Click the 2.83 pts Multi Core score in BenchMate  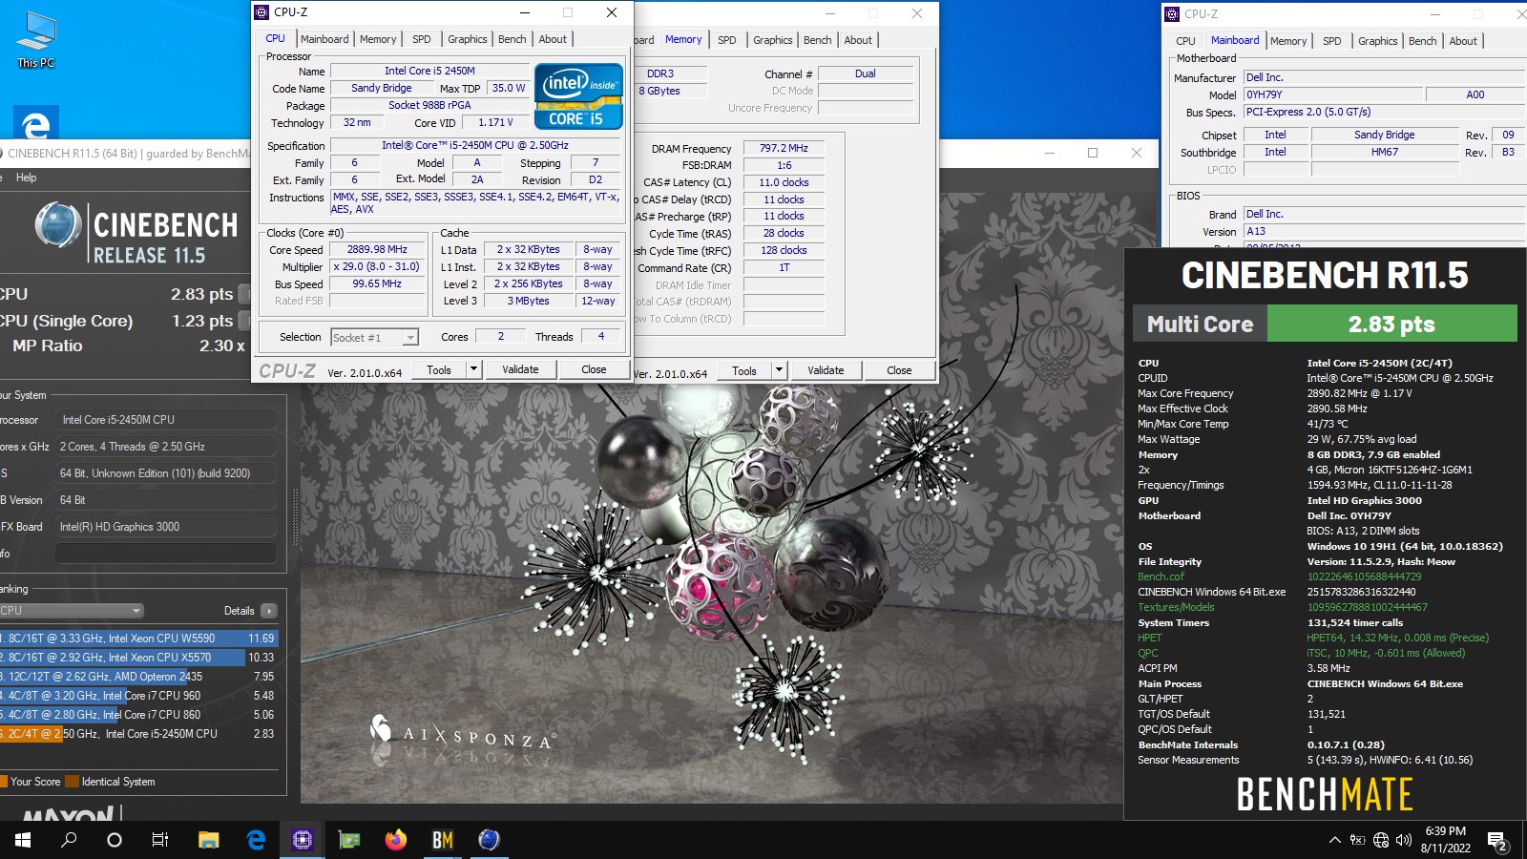coord(1391,324)
